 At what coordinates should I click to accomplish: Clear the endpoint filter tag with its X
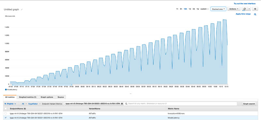pos(122,103)
